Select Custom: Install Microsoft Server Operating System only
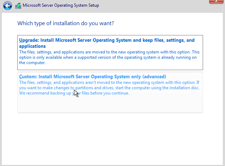Viewport: 225px width, 166px height. click(x=93, y=76)
